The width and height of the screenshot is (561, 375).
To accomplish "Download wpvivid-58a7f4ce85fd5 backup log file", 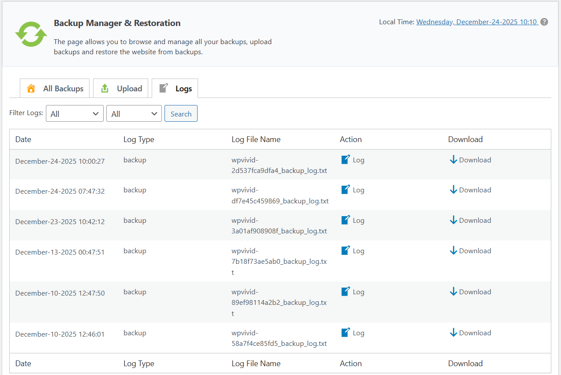I will 470,333.
